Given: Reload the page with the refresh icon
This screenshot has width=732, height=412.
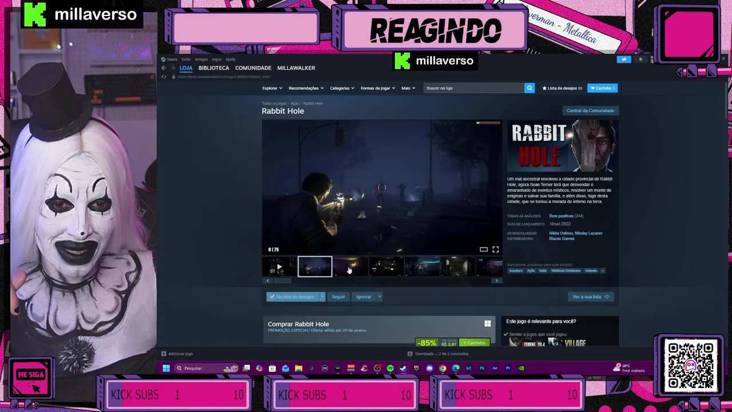Looking at the screenshot, I should [164, 77].
